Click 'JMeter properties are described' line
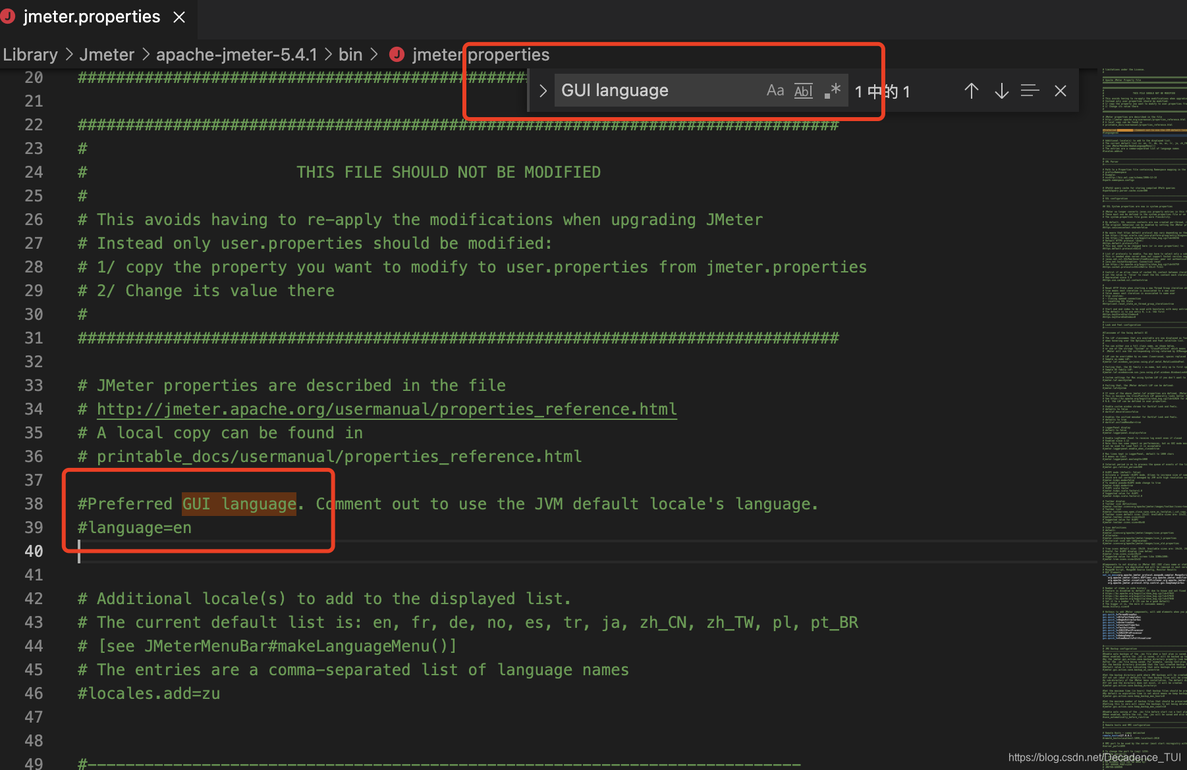Image resolution: width=1187 pixels, height=770 pixels. click(x=292, y=386)
